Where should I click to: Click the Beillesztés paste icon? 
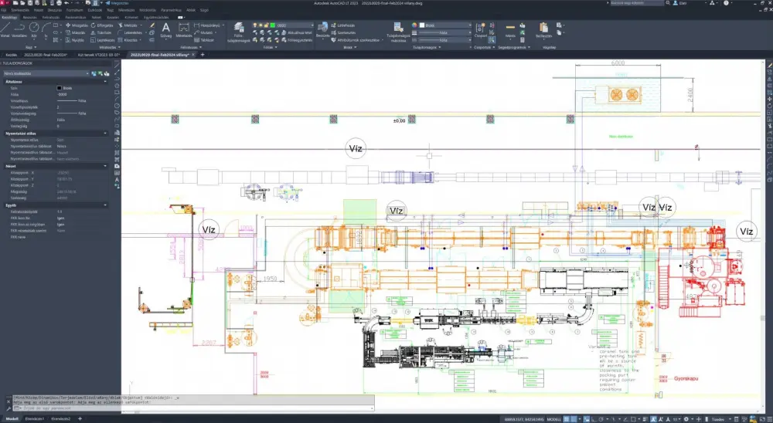pyautogui.click(x=543, y=29)
